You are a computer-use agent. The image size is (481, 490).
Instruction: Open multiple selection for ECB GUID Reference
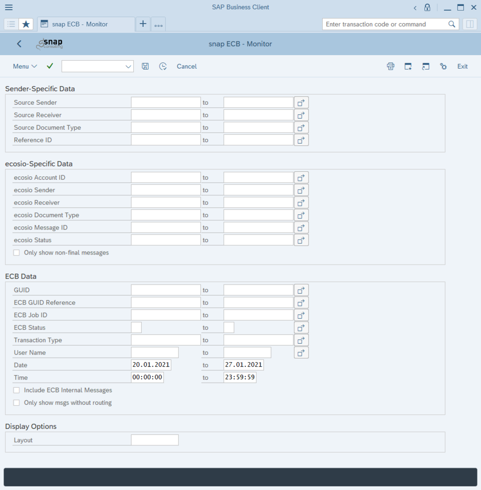pyautogui.click(x=301, y=303)
